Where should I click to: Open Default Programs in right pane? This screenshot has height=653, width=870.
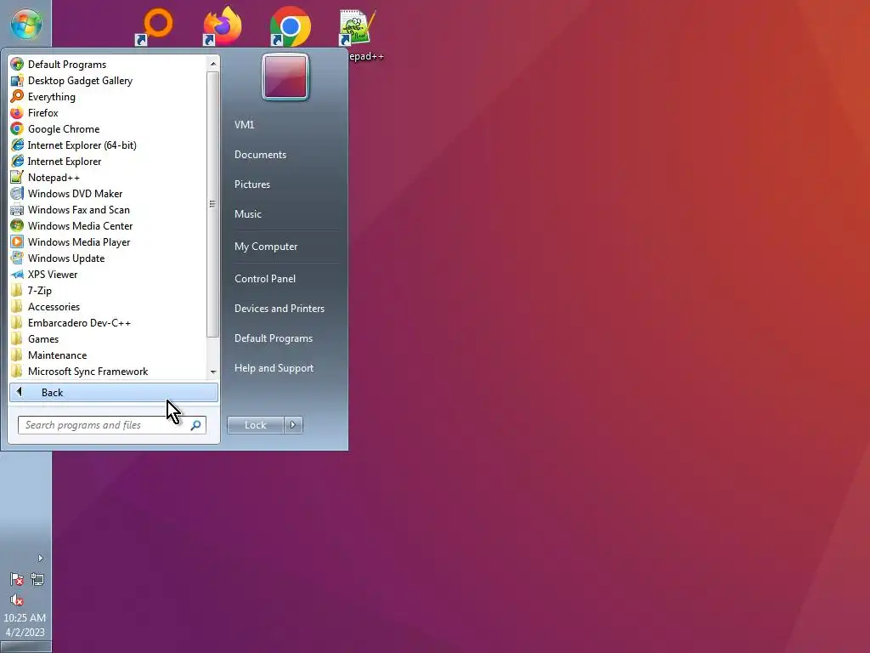tap(274, 338)
